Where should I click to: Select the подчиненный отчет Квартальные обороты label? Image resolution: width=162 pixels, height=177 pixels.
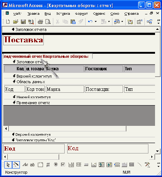coord(48,56)
